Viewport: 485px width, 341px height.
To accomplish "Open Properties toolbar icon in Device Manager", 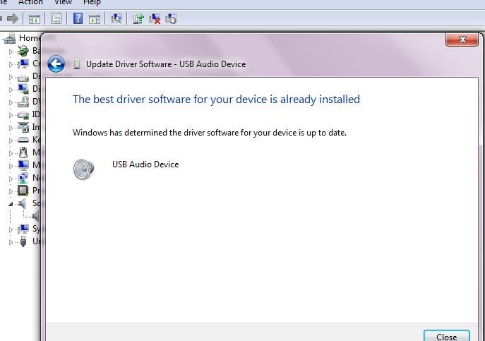I will coord(56,19).
